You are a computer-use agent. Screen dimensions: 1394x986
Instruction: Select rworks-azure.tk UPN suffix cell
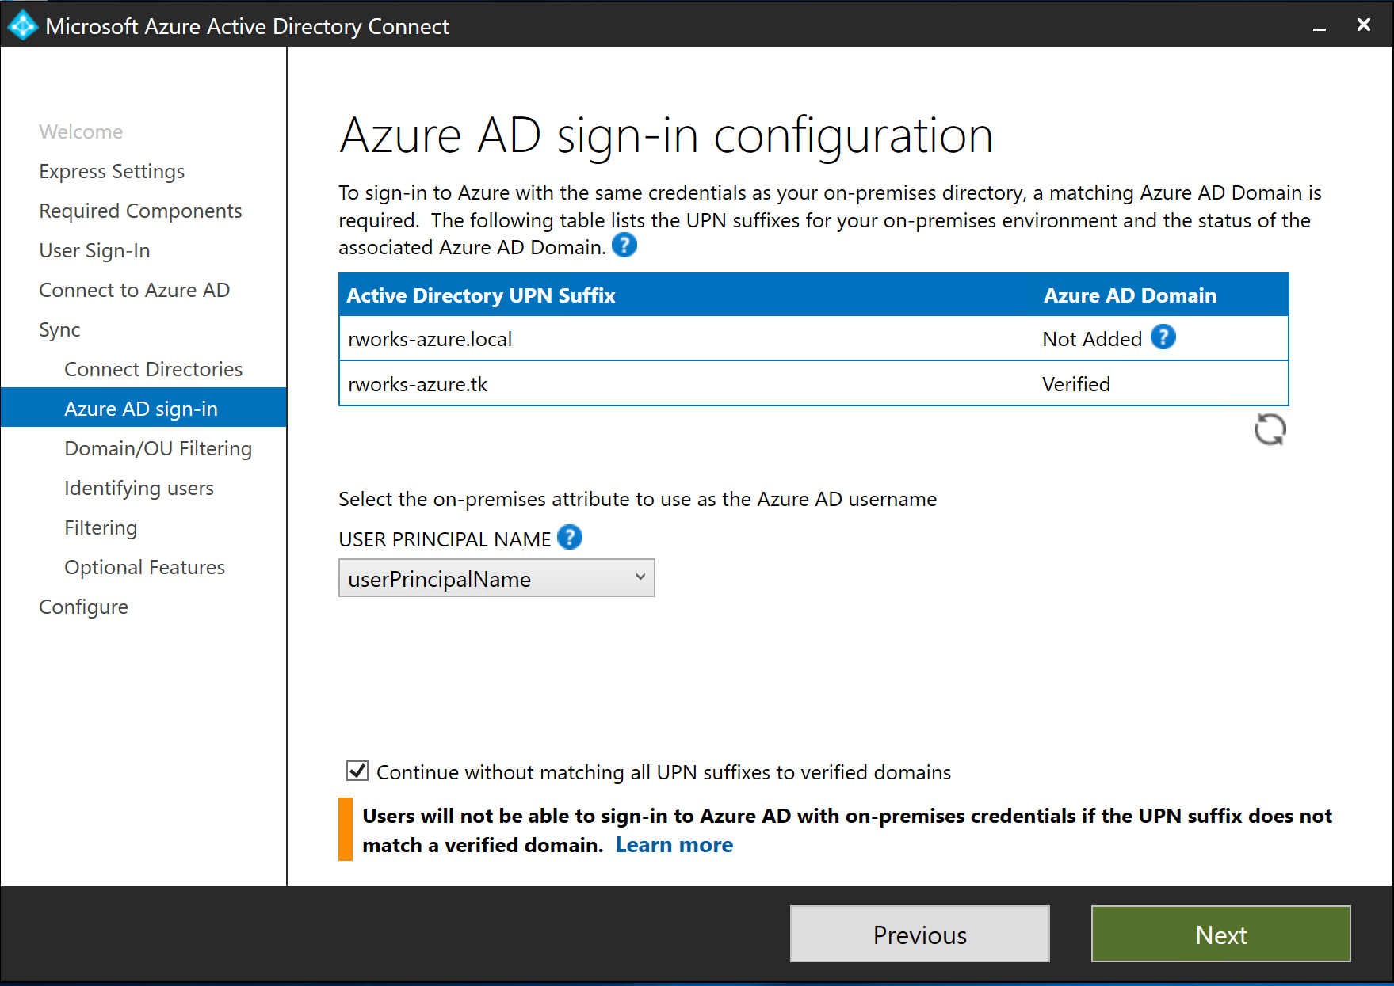pyautogui.click(x=418, y=384)
